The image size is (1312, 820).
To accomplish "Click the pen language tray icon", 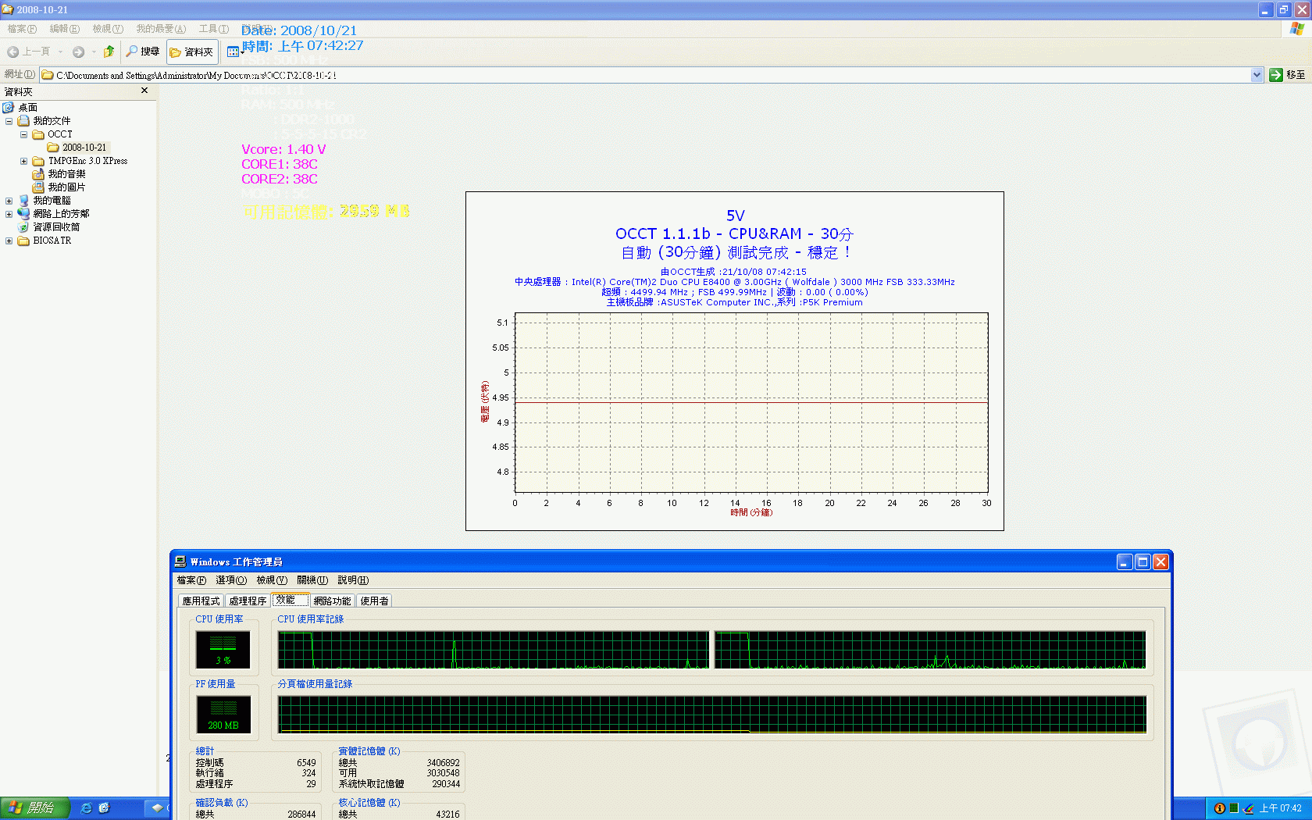I will click(x=1249, y=808).
